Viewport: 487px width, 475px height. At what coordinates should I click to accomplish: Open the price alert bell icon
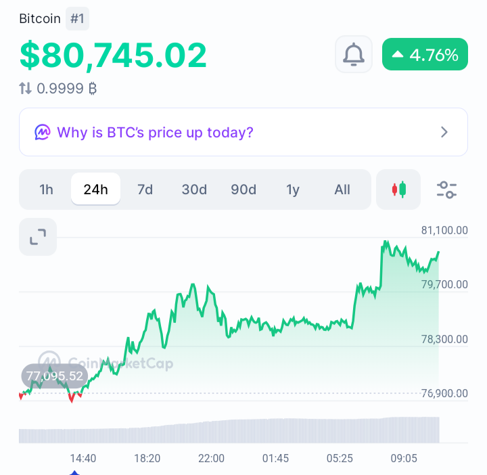354,54
